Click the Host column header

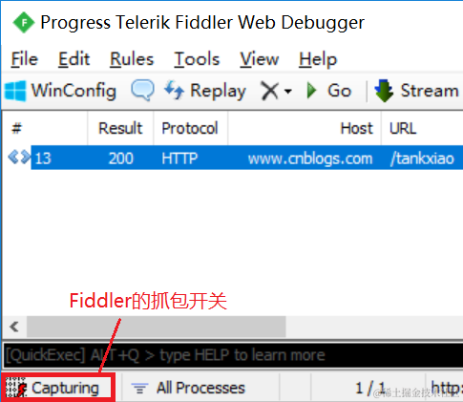pos(305,128)
